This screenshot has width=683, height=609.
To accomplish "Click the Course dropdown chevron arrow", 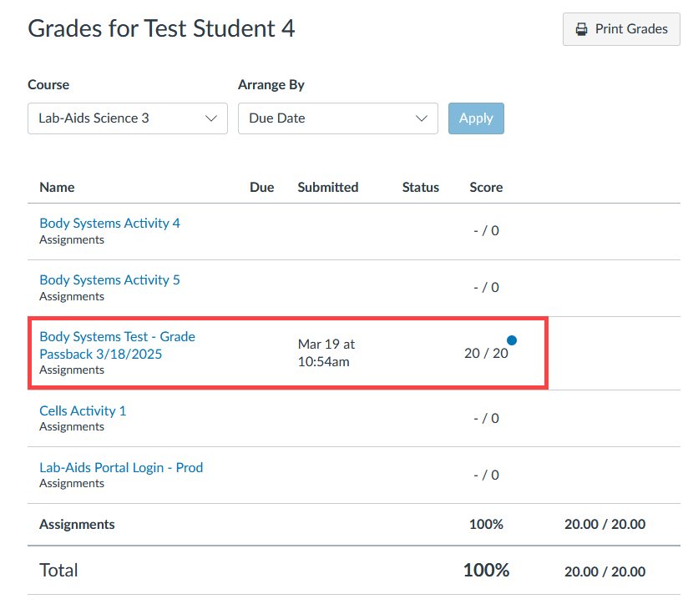I will pos(211,118).
